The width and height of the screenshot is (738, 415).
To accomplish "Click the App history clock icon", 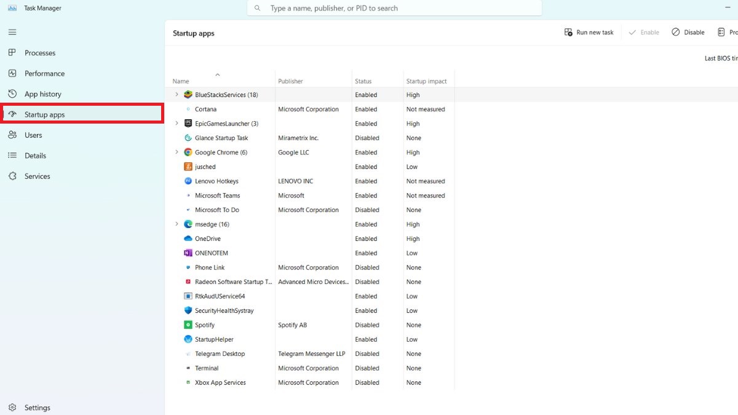I will coord(12,94).
